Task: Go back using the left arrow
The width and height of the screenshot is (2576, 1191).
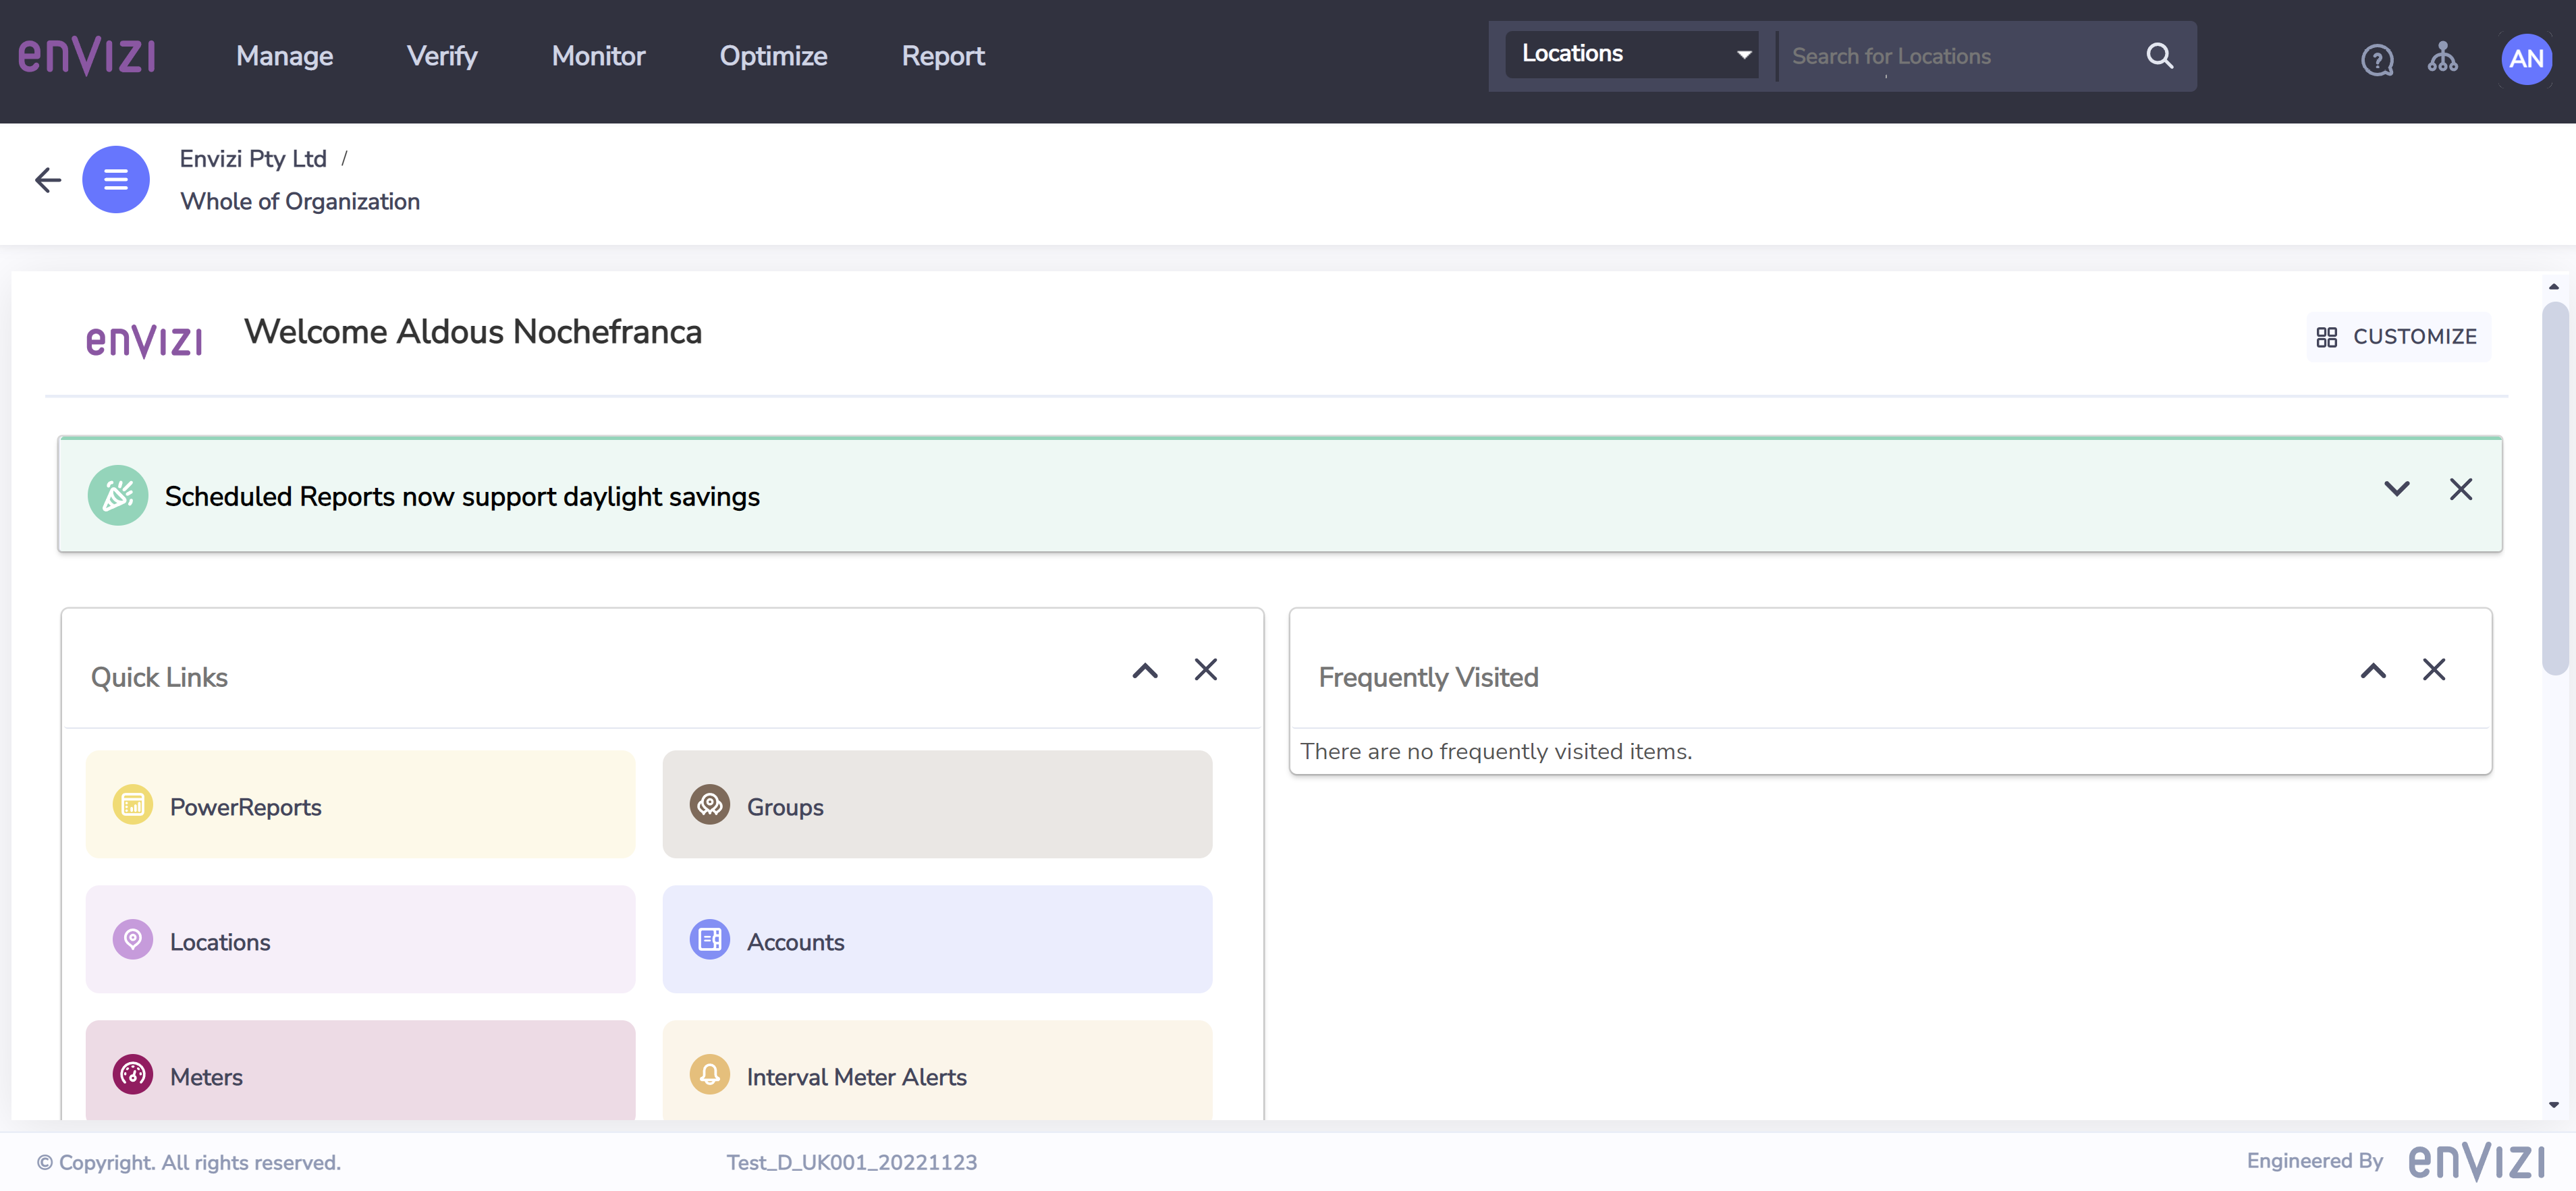Action: [x=48, y=180]
